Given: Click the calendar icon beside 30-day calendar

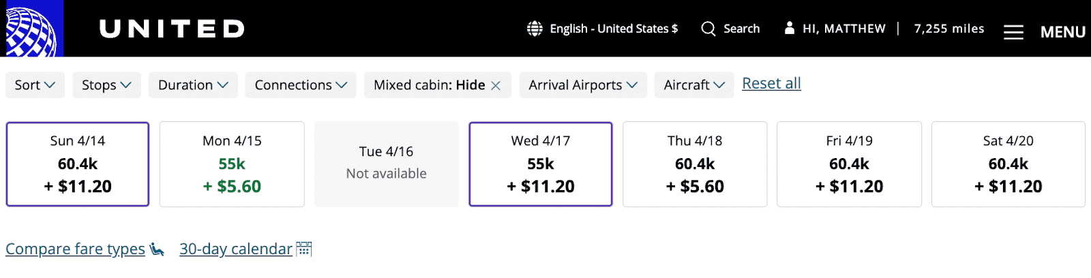Looking at the screenshot, I should pos(304,249).
